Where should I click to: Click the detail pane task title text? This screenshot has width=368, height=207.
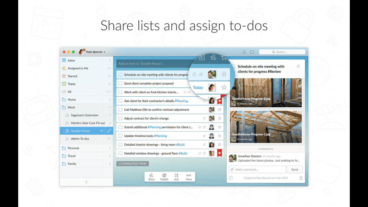coord(261,69)
